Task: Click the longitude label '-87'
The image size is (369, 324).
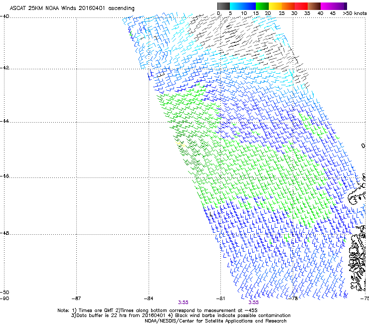Action: click(x=76, y=299)
